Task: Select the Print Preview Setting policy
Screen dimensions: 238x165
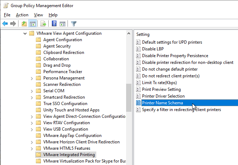Action: pyautogui.click(x=161, y=89)
